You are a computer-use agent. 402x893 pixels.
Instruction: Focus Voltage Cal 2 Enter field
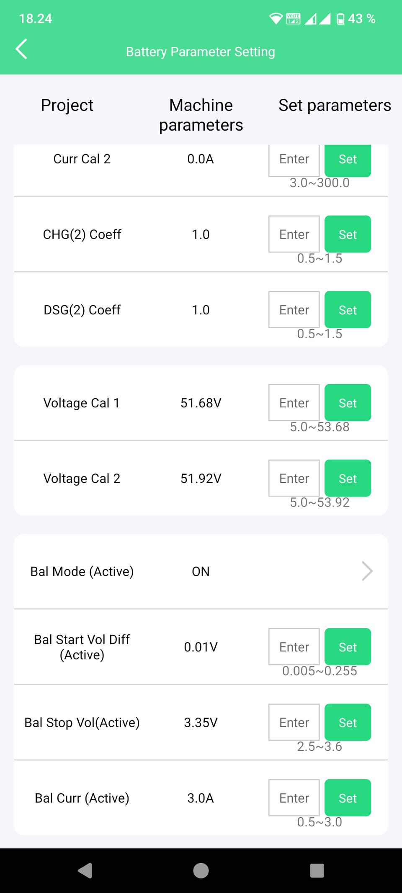[x=294, y=478]
